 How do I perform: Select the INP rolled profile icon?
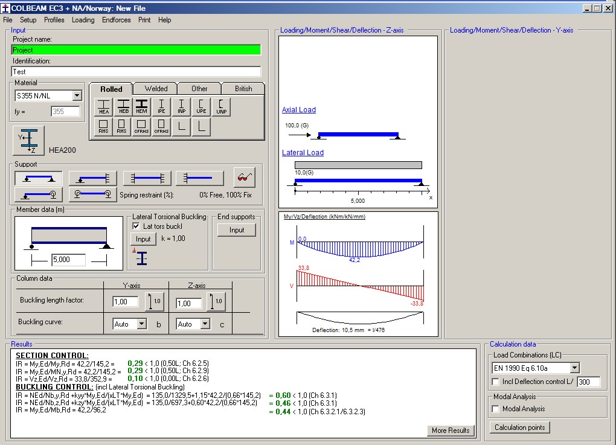click(181, 106)
